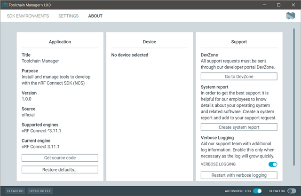Click the Toolchain Manager app icon in title bar
This screenshot has height=196, width=301.
(5, 5)
